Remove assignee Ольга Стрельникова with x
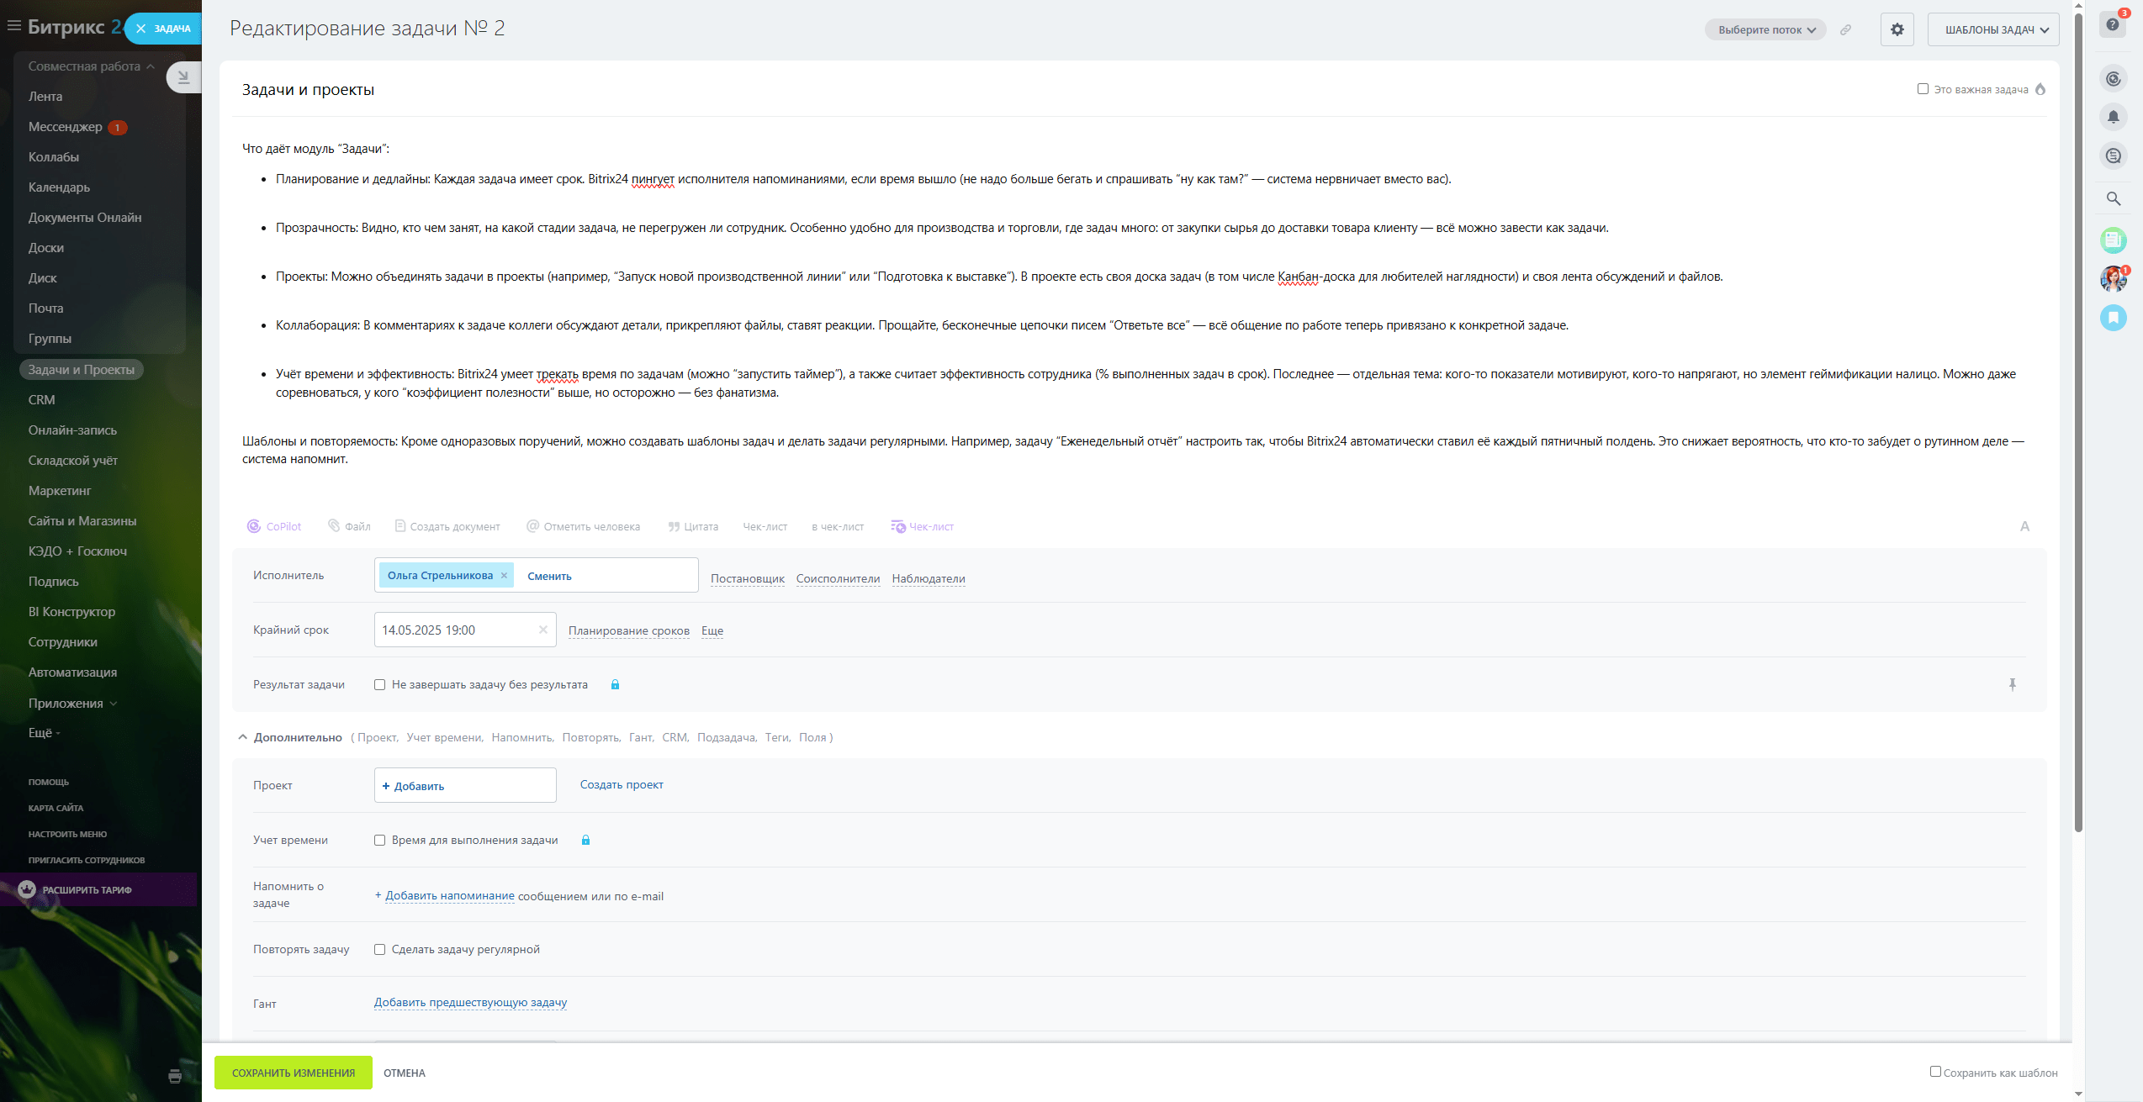Image resolution: width=2143 pixels, height=1102 pixels. (x=504, y=576)
